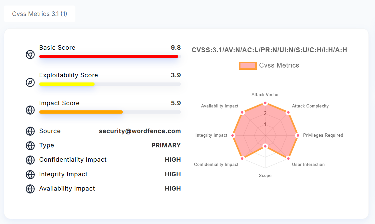Screen dimensions: 375x224
Task: Click the globe icon beside Impact Score
Action: point(30,110)
